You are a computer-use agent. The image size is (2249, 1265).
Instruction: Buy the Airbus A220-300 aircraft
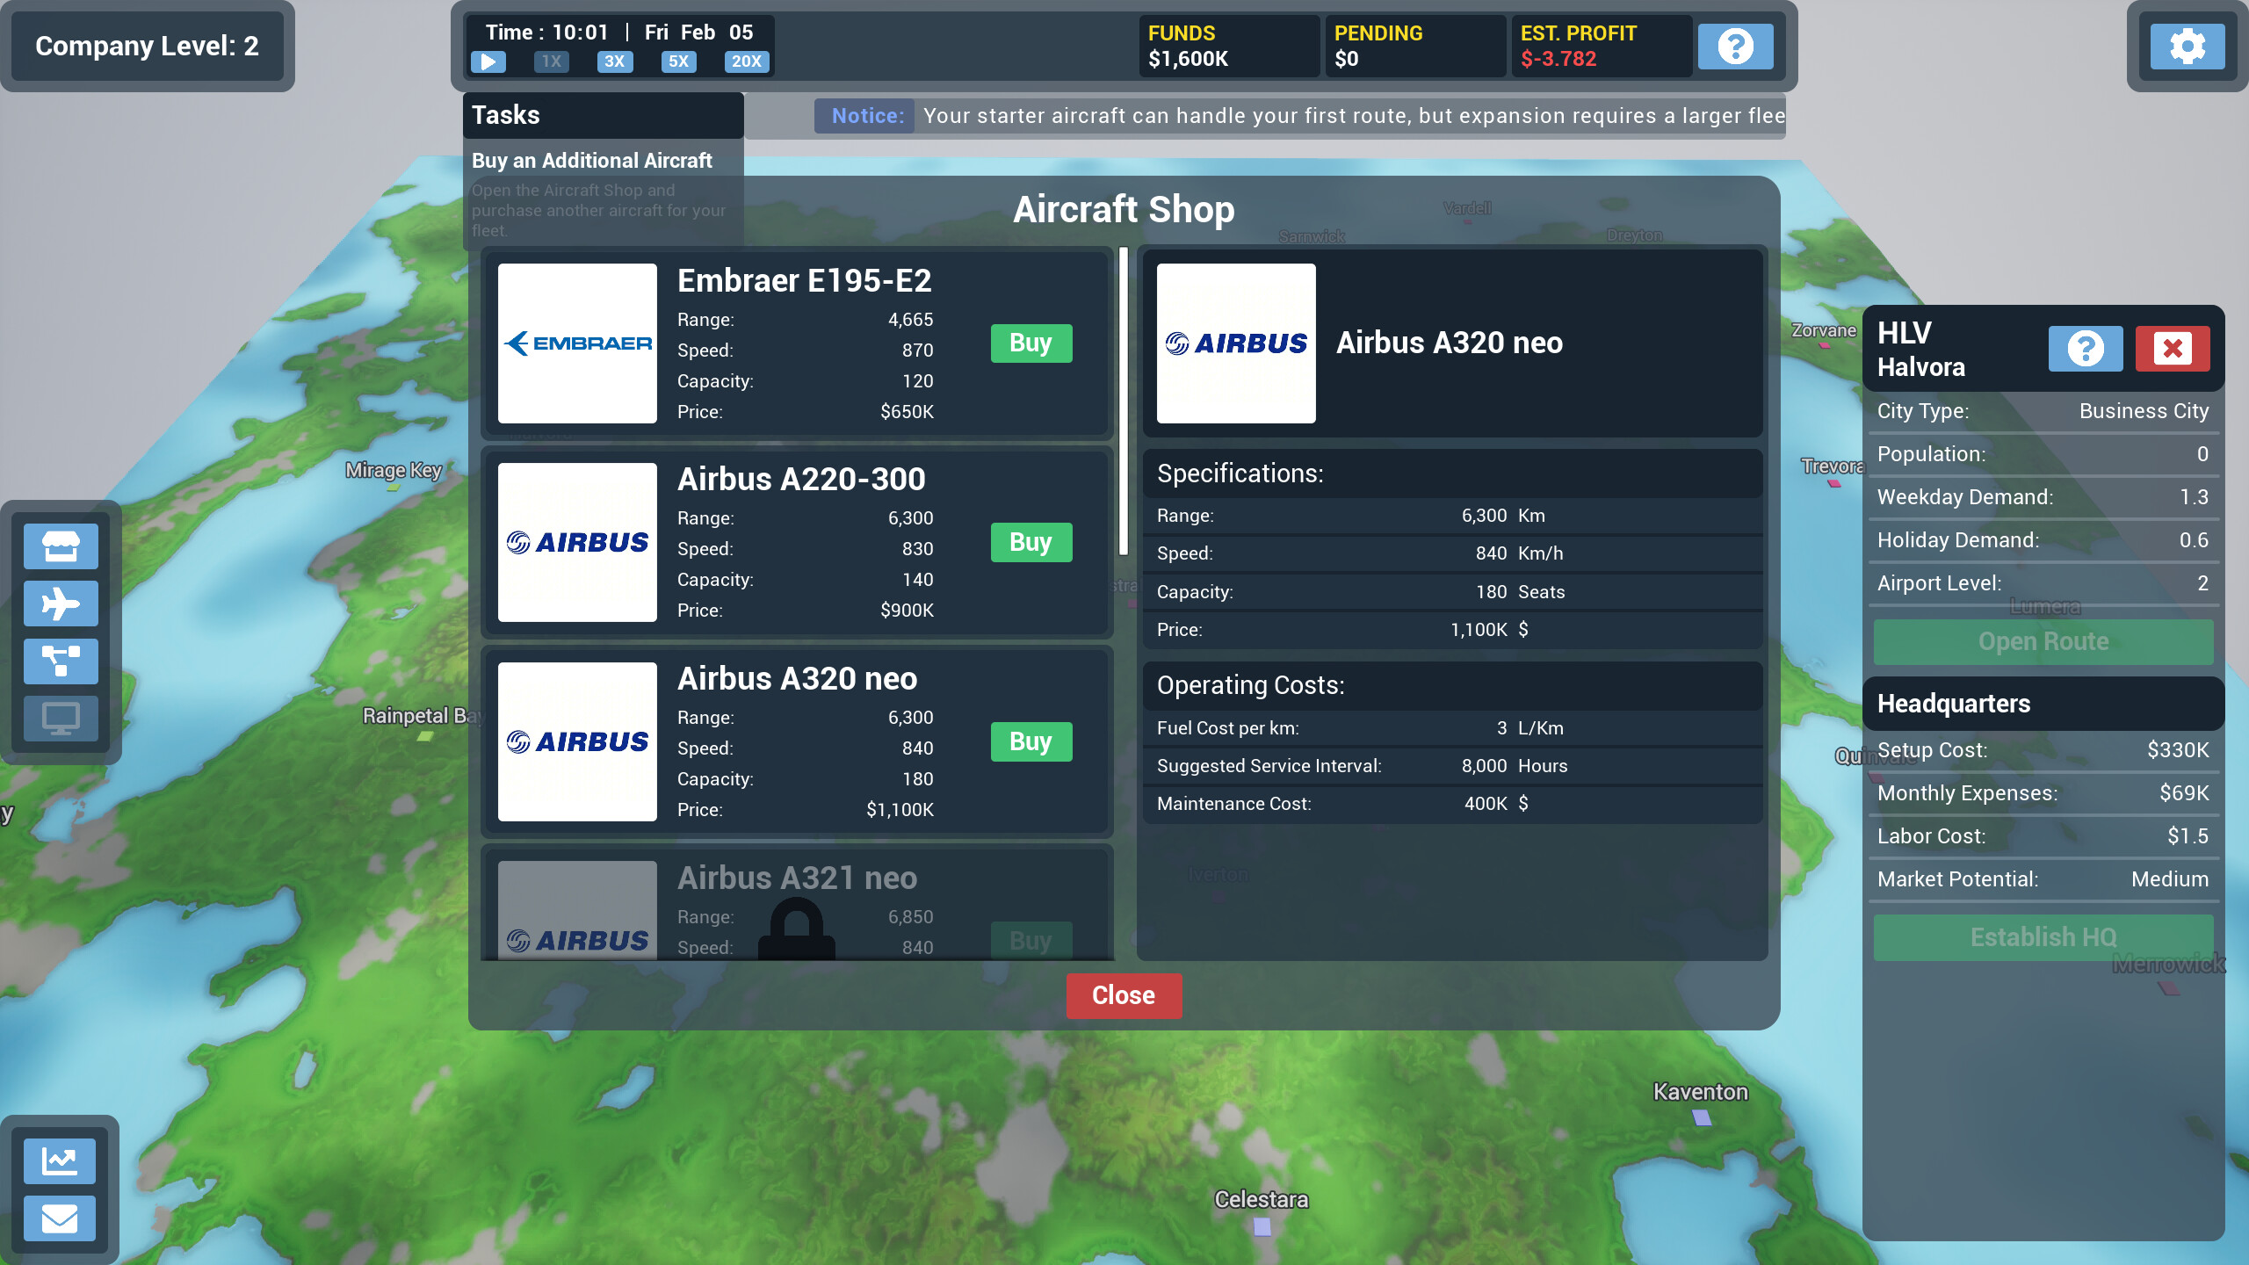click(x=1031, y=543)
